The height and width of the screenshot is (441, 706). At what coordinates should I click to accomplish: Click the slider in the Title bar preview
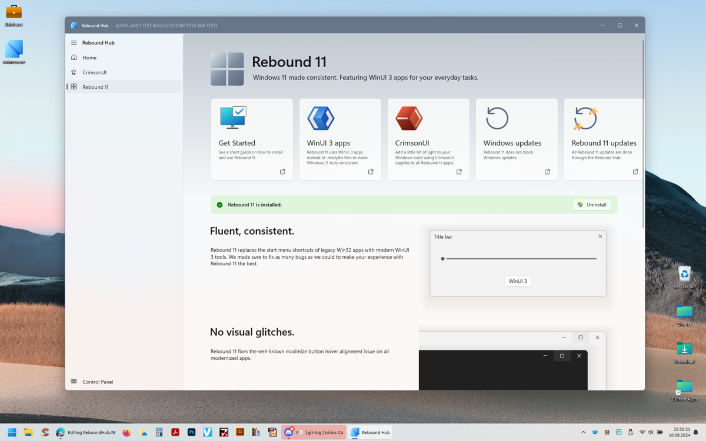point(442,258)
